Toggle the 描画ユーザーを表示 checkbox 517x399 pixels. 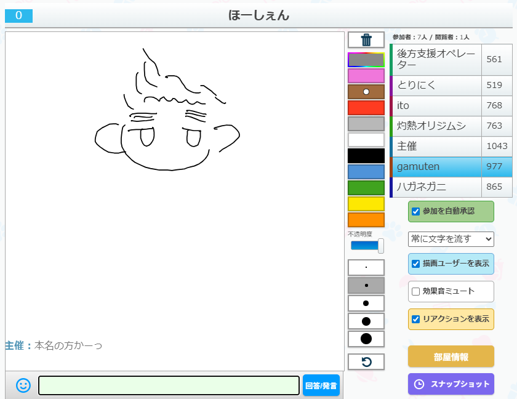pyautogui.click(x=416, y=264)
